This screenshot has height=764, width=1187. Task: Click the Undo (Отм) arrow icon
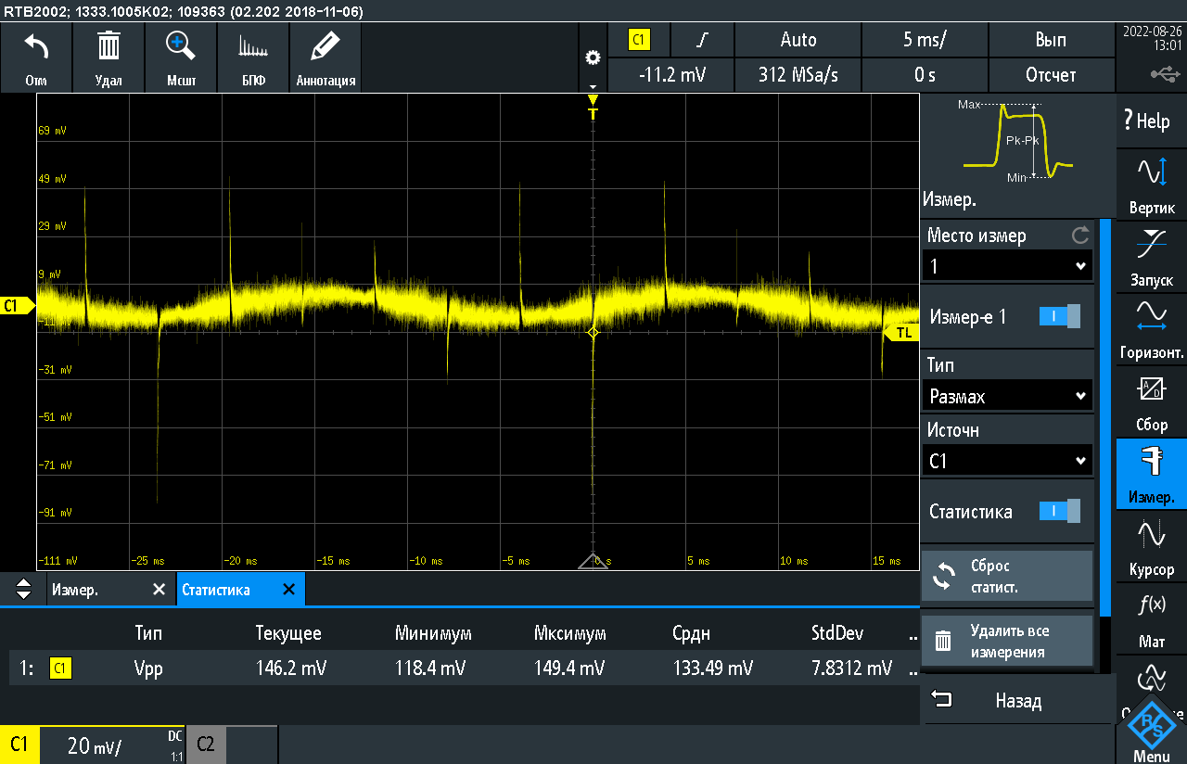coord(36,47)
